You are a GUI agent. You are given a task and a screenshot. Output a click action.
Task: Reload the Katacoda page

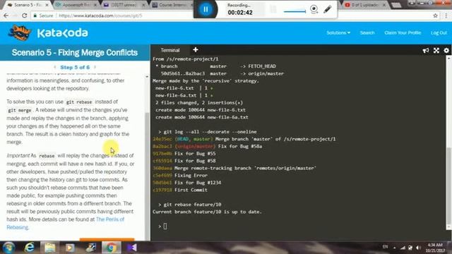24,16
